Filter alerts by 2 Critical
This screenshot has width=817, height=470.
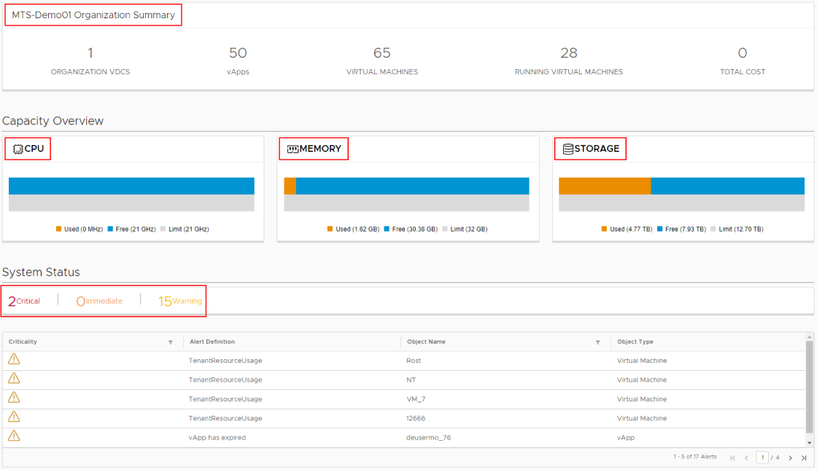click(x=24, y=301)
